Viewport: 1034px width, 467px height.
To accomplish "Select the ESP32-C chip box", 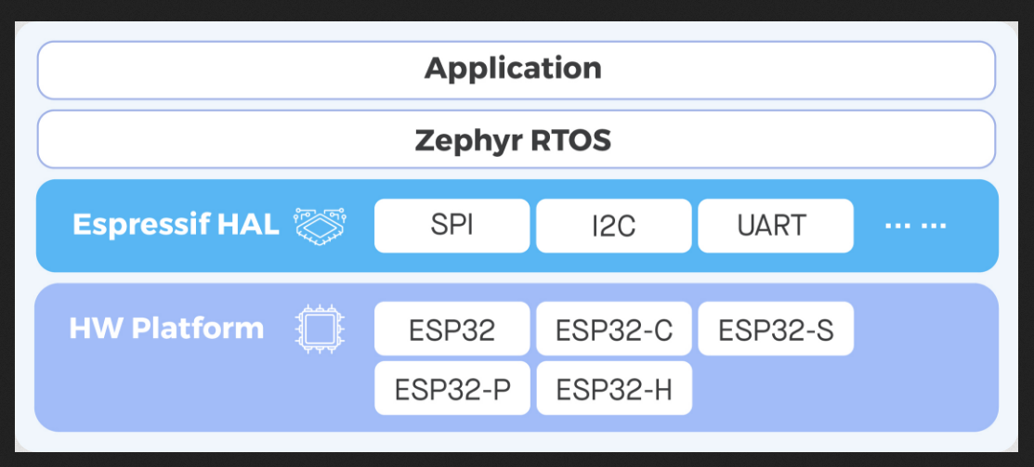I will click(613, 329).
